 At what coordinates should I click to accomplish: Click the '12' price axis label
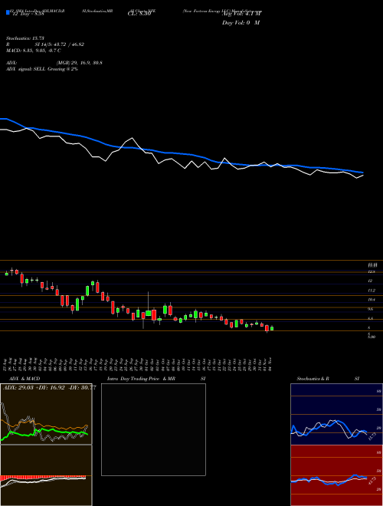tap(370, 281)
